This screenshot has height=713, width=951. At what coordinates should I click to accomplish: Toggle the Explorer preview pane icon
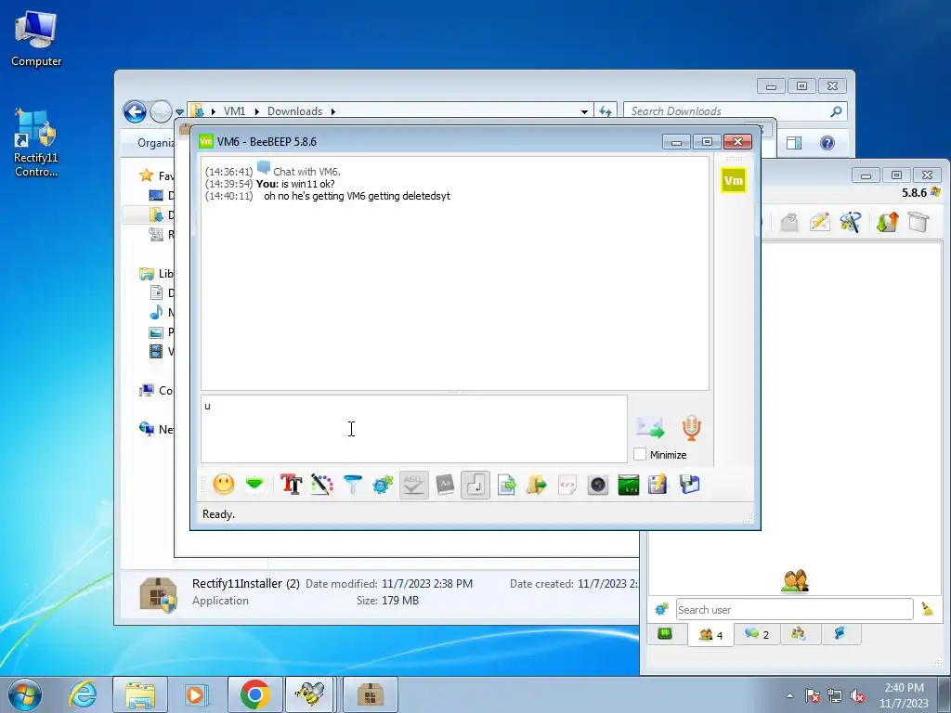[794, 142]
